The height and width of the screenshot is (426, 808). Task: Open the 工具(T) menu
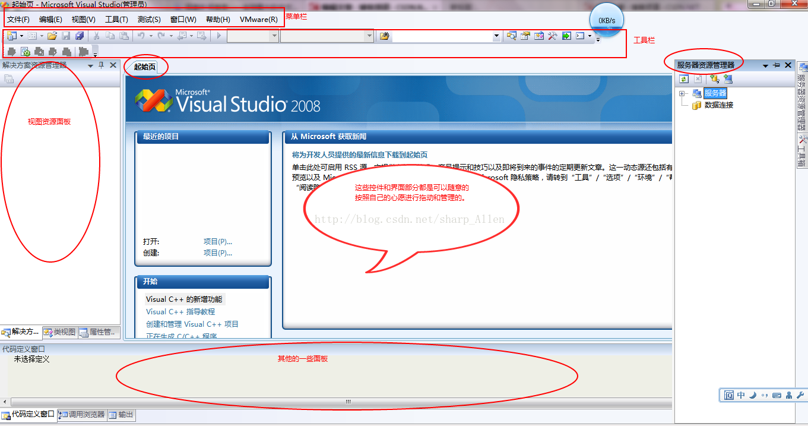116,20
